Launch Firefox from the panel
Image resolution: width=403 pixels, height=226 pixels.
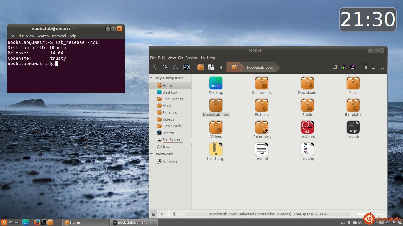coord(37,222)
